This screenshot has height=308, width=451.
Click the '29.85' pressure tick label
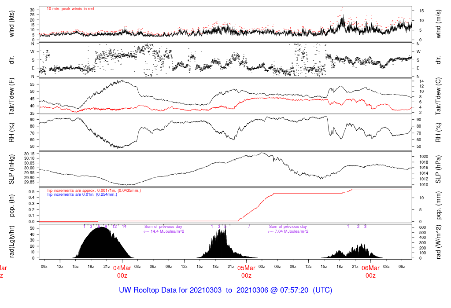(x=29, y=182)
